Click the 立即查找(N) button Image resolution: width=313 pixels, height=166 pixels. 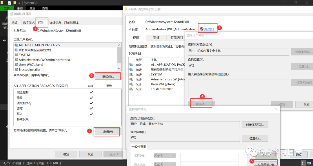265,164
